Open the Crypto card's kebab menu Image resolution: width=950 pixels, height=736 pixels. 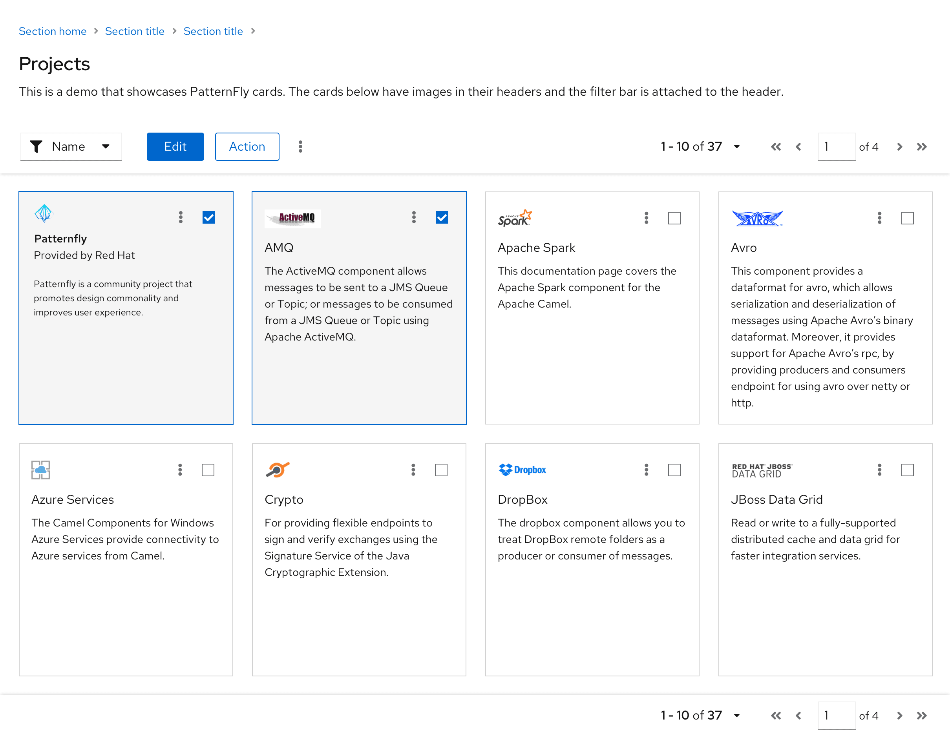[413, 470]
